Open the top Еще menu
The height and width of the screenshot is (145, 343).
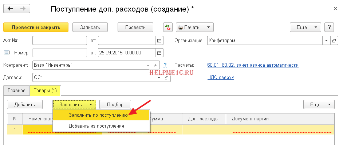[x=305, y=28]
